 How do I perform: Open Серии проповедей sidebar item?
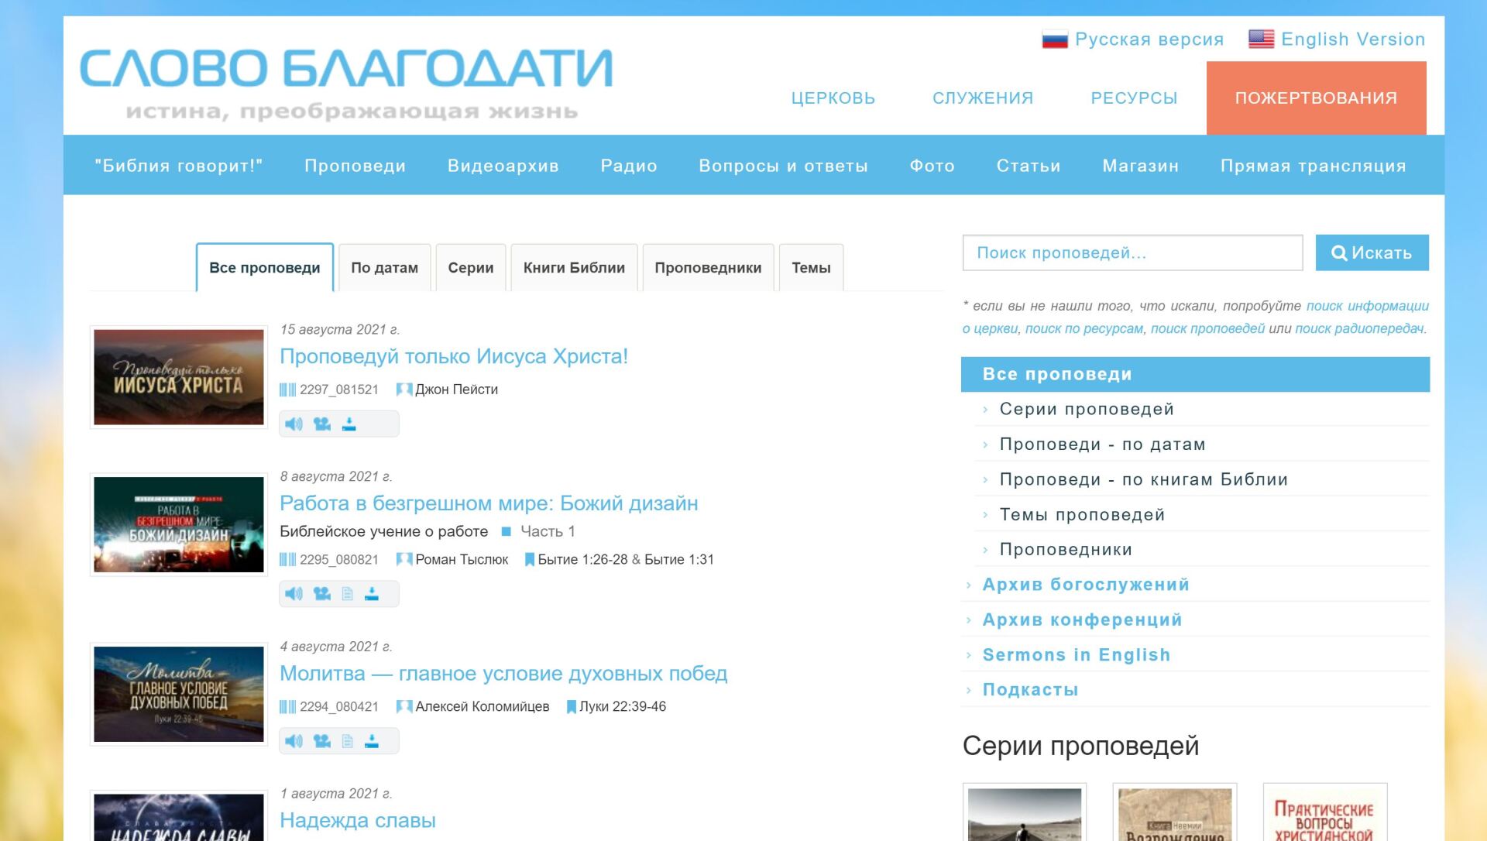pos(1087,409)
